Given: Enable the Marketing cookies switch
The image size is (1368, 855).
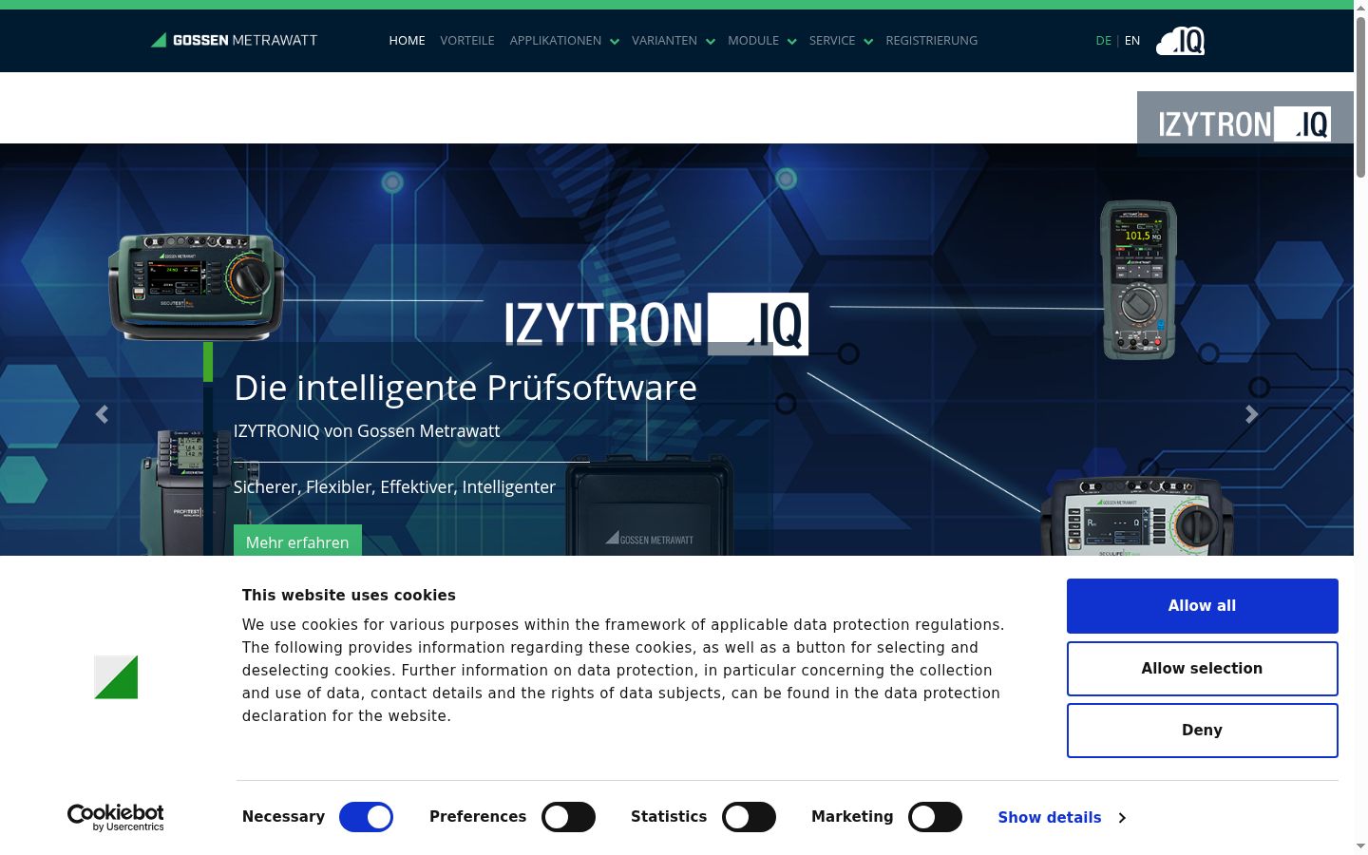Looking at the screenshot, I should (935, 817).
